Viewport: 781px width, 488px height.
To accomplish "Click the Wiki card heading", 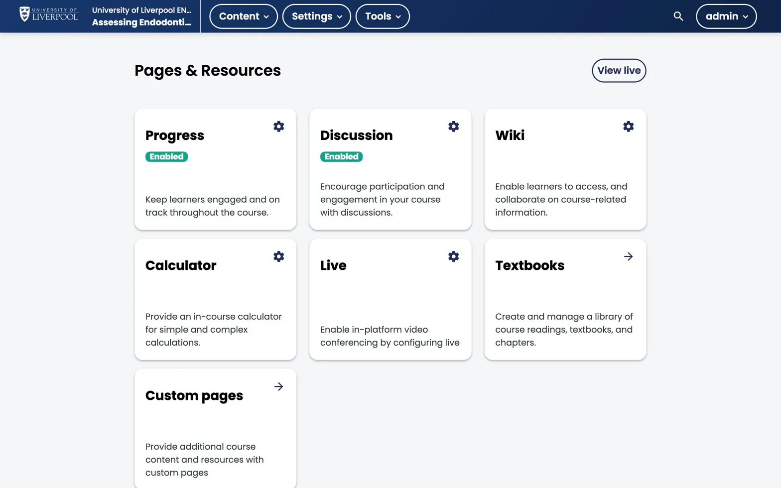I will click(510, 135).
